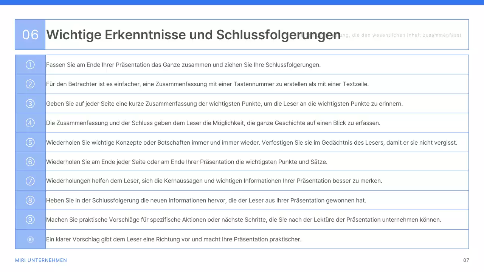Select the row starting 'Heben Sie in der Schlussfolgerung'
This screenshot has height=272, width=484.
click(x=206, y=200)
